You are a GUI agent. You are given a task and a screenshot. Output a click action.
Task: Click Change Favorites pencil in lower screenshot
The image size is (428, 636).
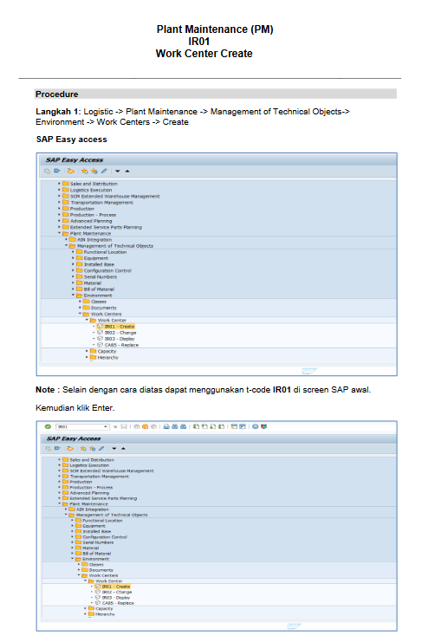click(x=101, y=448)
